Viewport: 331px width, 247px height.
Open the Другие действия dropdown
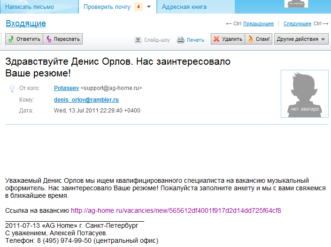tap(301, 39)
